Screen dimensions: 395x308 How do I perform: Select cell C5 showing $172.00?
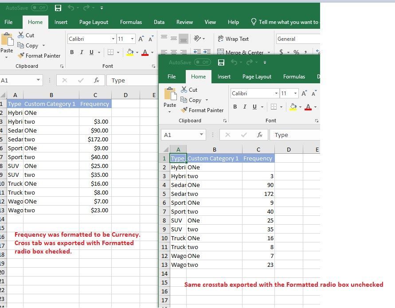point(95,139)
